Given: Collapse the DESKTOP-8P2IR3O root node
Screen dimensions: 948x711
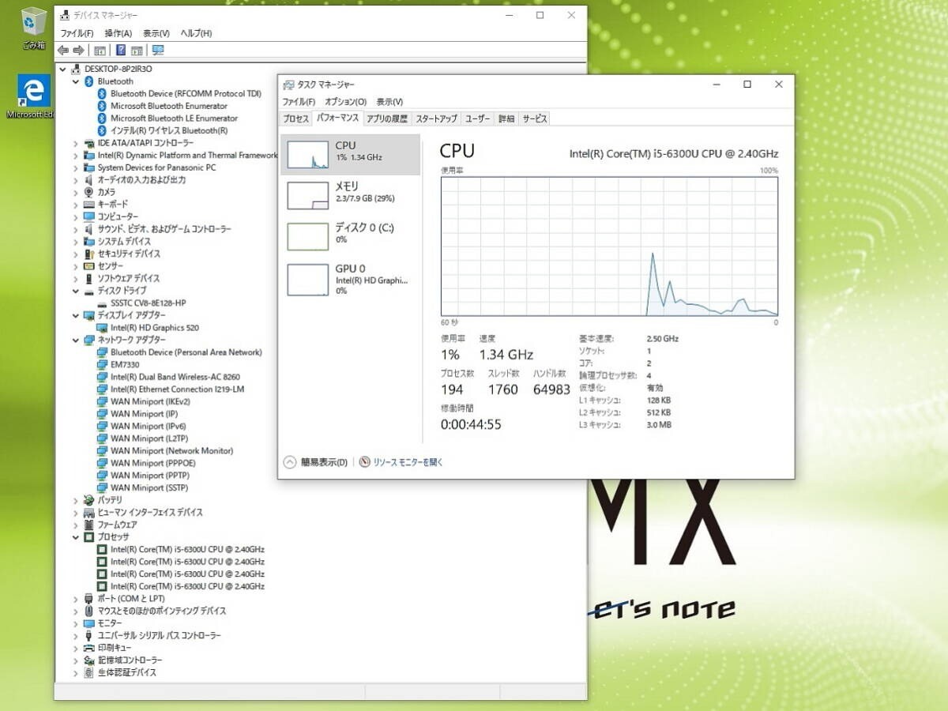Looking at the screenshot, I should click(x=63, y=69).
